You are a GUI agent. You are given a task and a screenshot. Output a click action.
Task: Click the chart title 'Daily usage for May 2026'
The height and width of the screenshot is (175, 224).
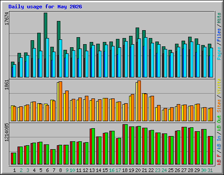[x=45, y=7]
